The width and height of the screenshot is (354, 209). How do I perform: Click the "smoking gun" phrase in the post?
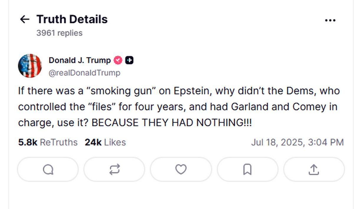pyautogui.click(x=120, y=91)
